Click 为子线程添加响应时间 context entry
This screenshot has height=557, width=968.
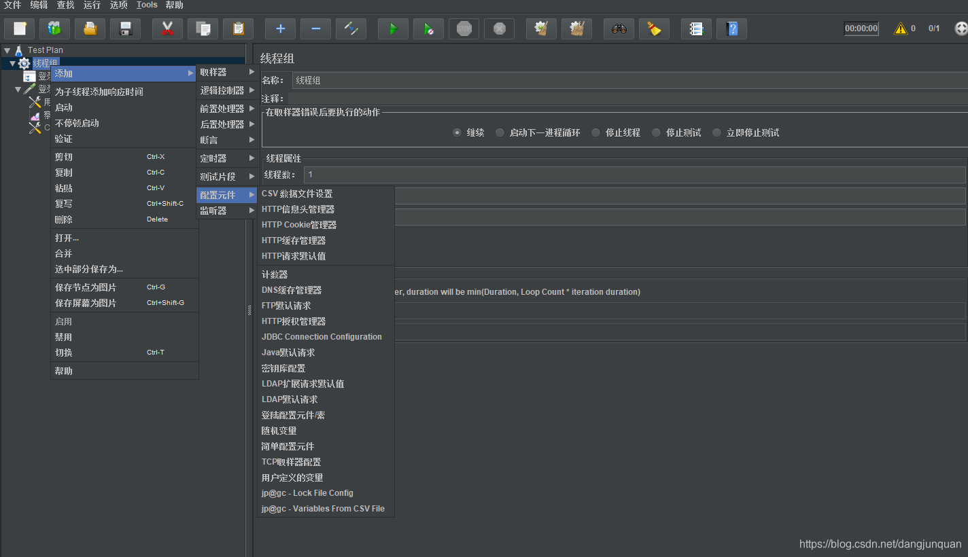click(124, 92)
